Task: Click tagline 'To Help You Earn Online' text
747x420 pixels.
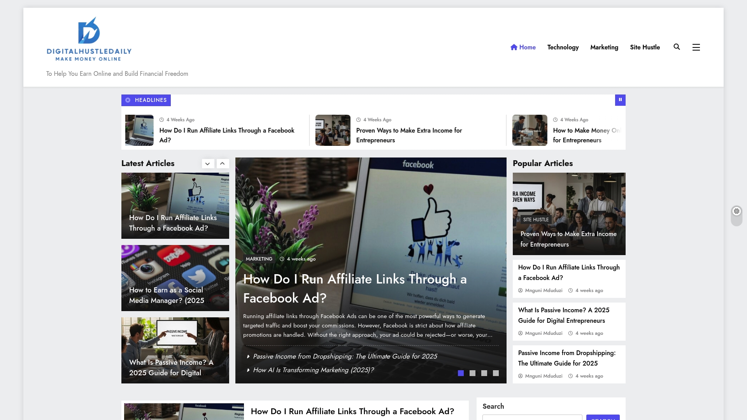Action: pos(117,73)
